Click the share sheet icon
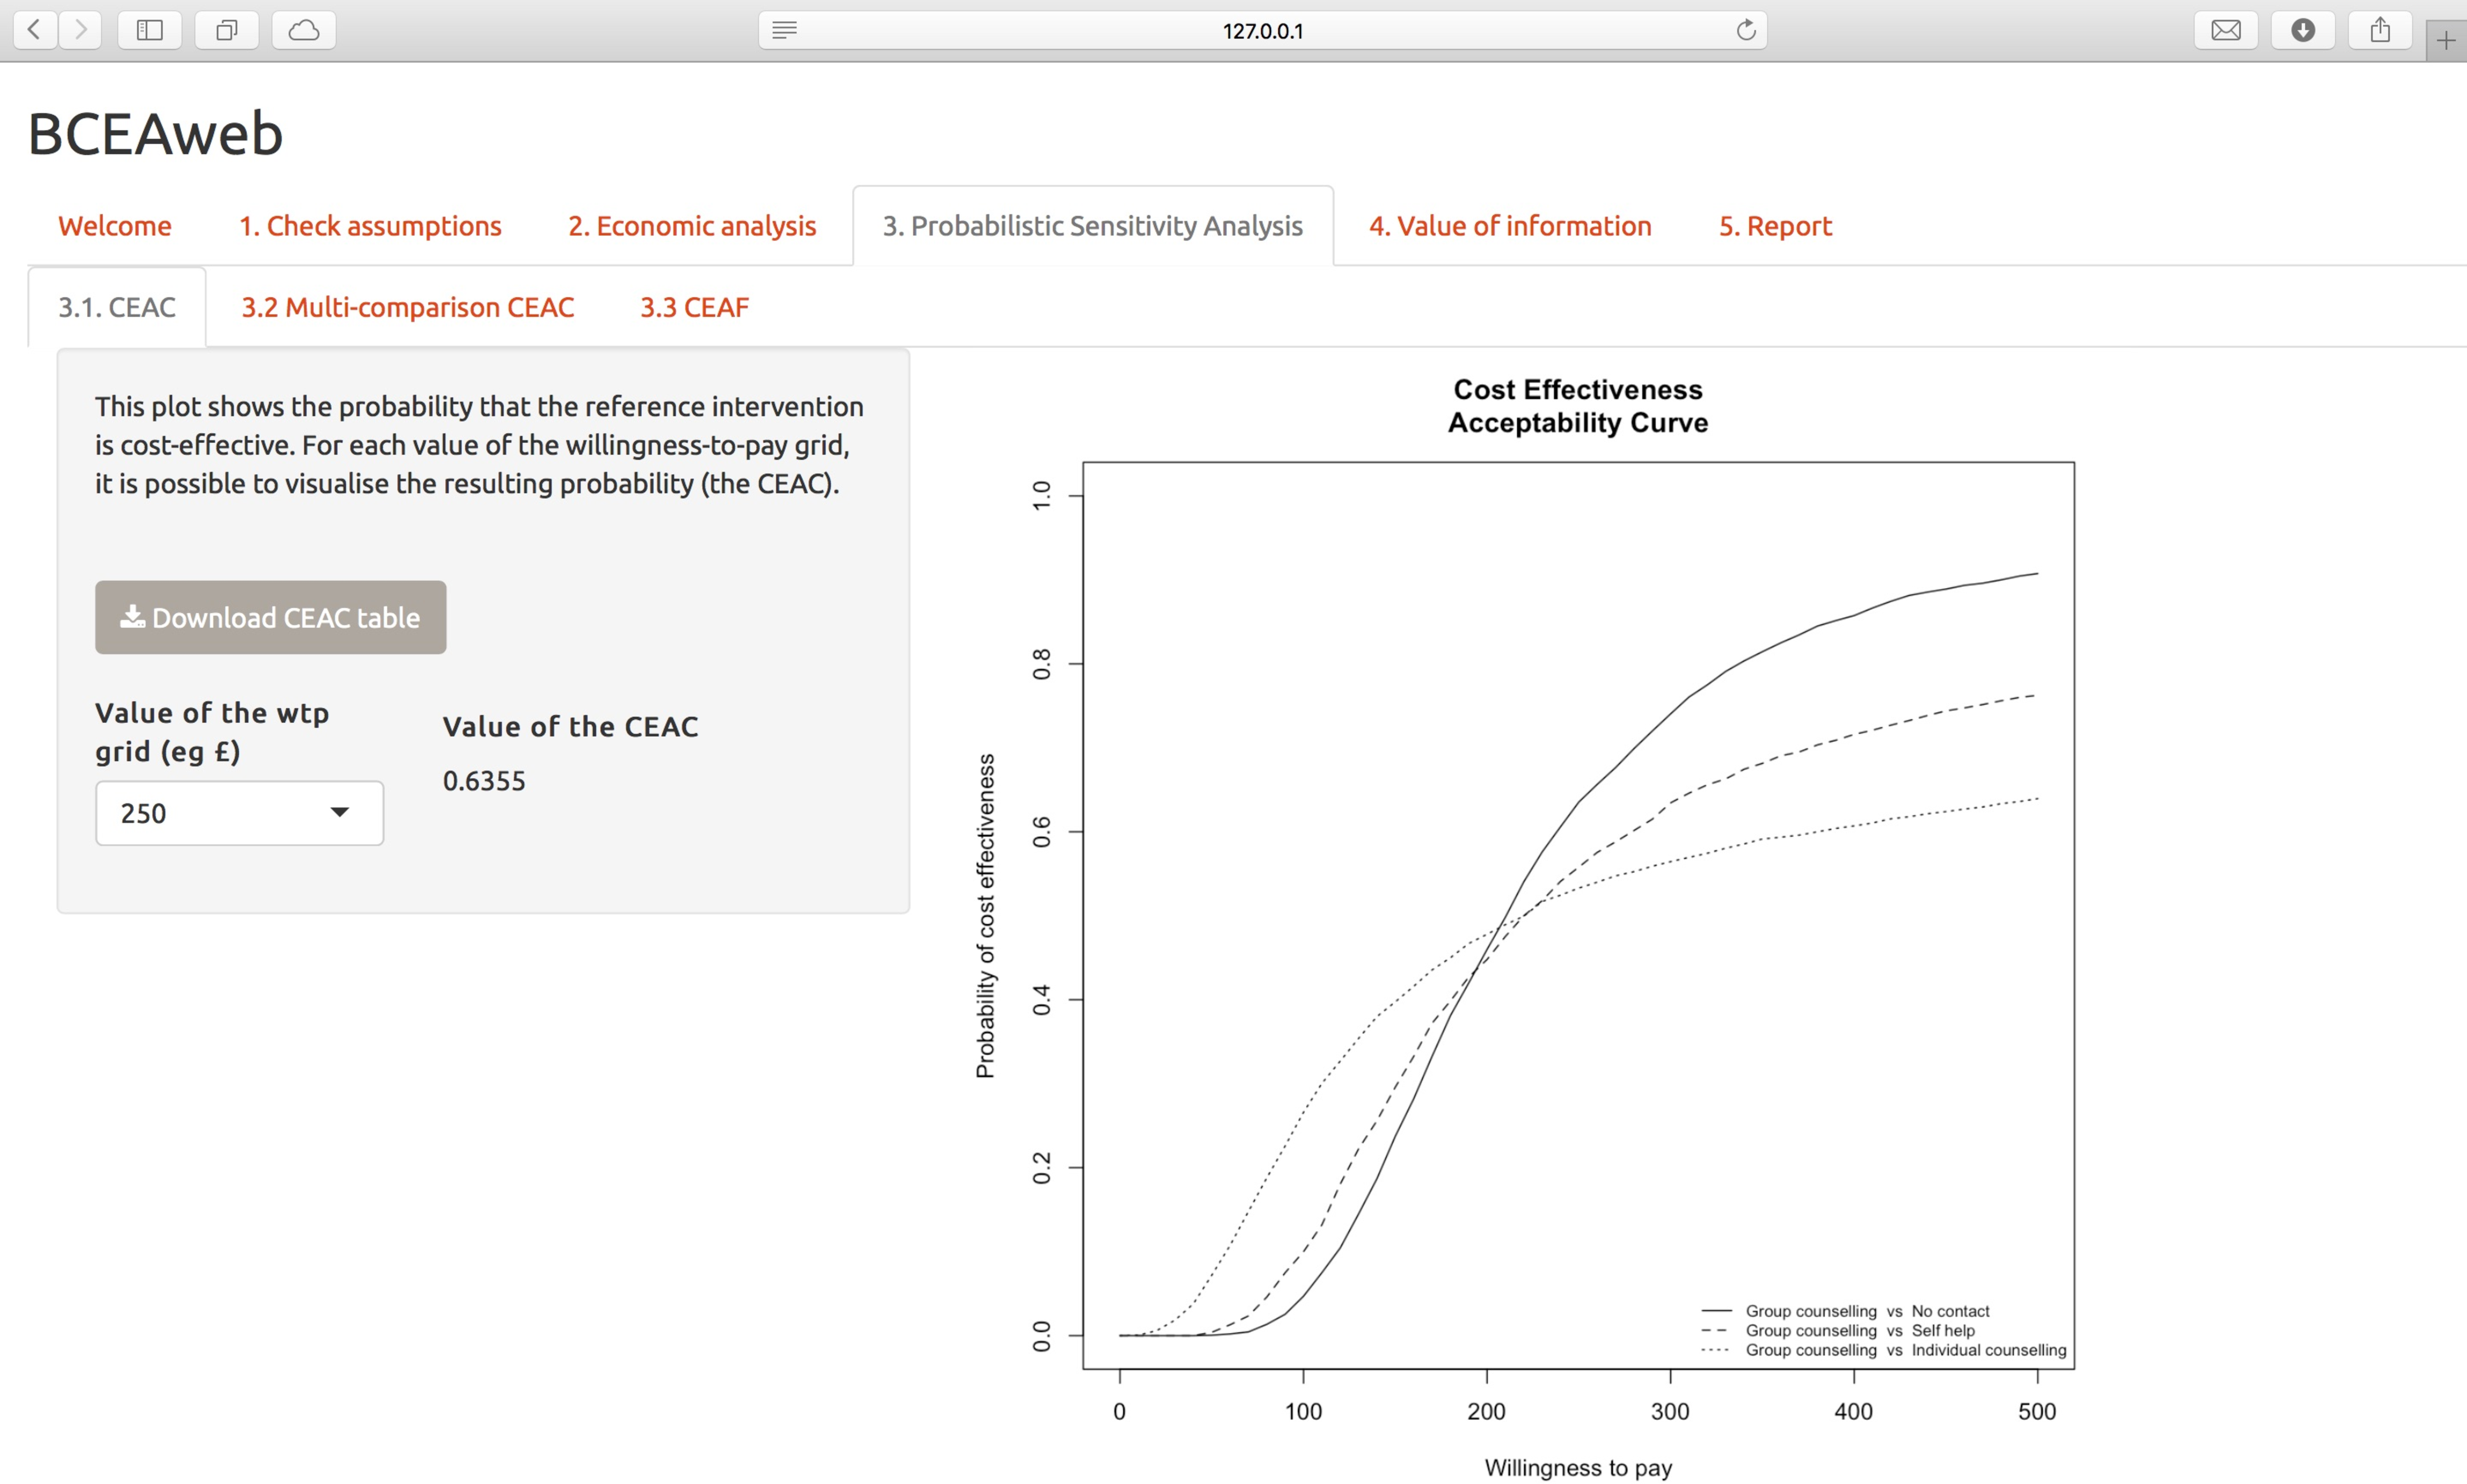This screenshot has height=1484, width=2467. [x=2380, y=30]
